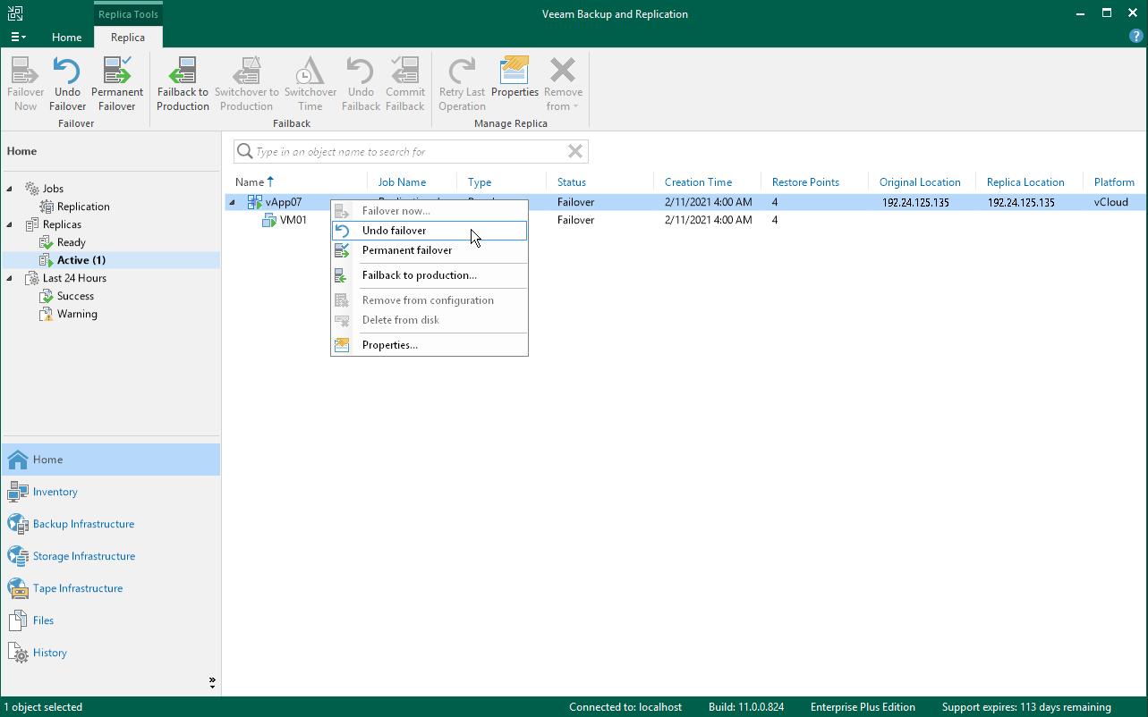Click Delete from disk menu entry
The width and height of the screenshot is (1148, 717).
pyautogui.click(x=429, y=320)
